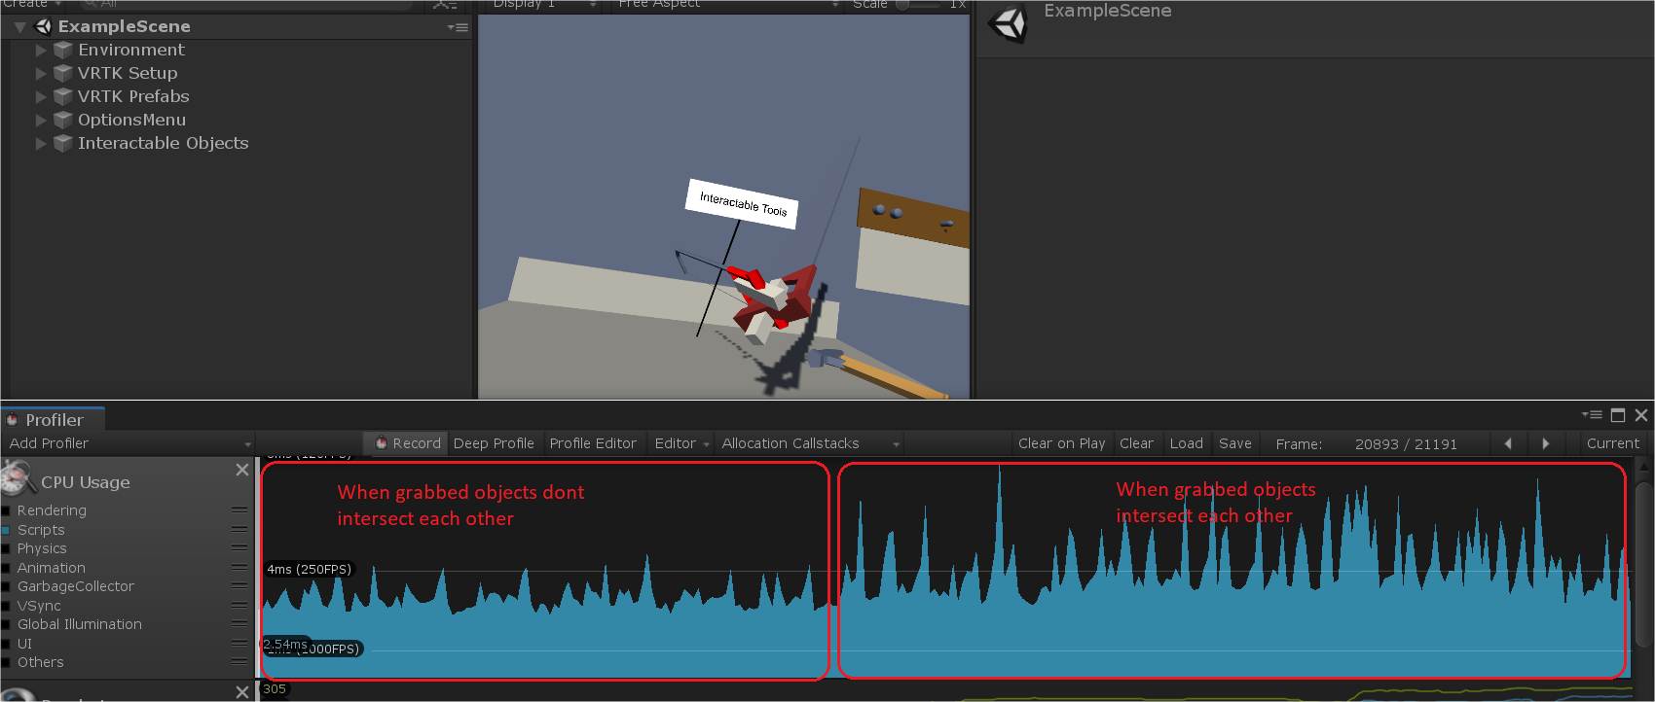The image size is (1655, 702).
Task: Close the Profiler window
Action: point(1641,415)
